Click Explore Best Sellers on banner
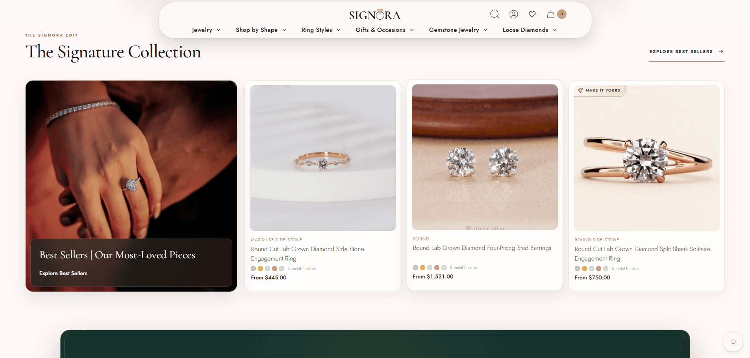 [x=63, y=273]
